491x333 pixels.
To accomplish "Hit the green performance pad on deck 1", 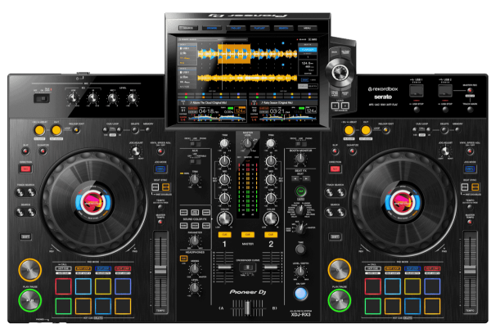I will click(x=63, y=306).
